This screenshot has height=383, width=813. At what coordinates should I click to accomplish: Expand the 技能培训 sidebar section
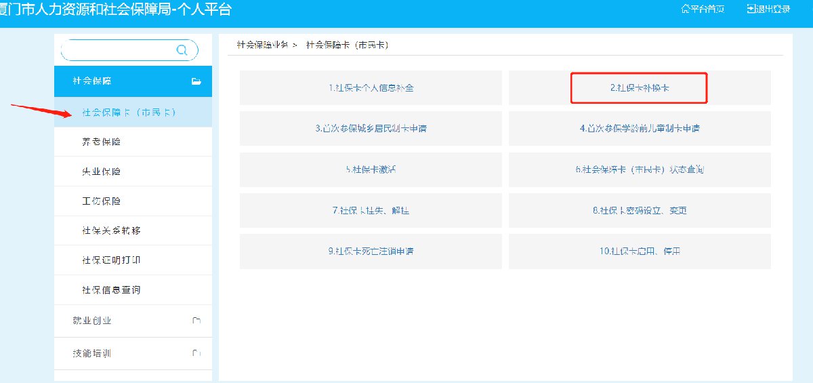click(92, 353)
